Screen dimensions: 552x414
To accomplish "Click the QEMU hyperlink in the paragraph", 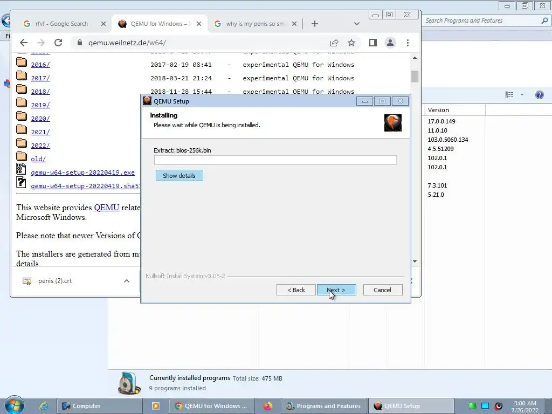I will pyautogui.click(x=106, y=208).
